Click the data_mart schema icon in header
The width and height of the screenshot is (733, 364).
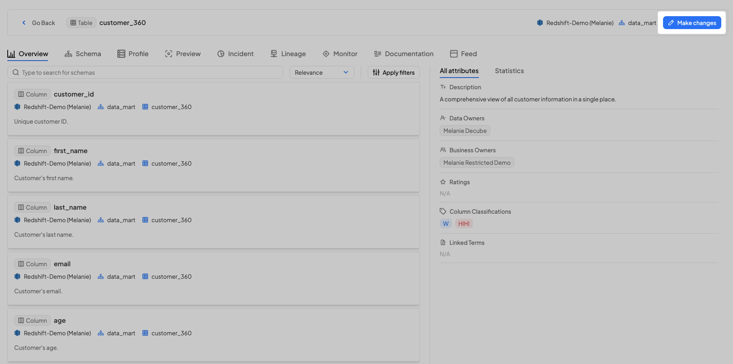point(622,23)
